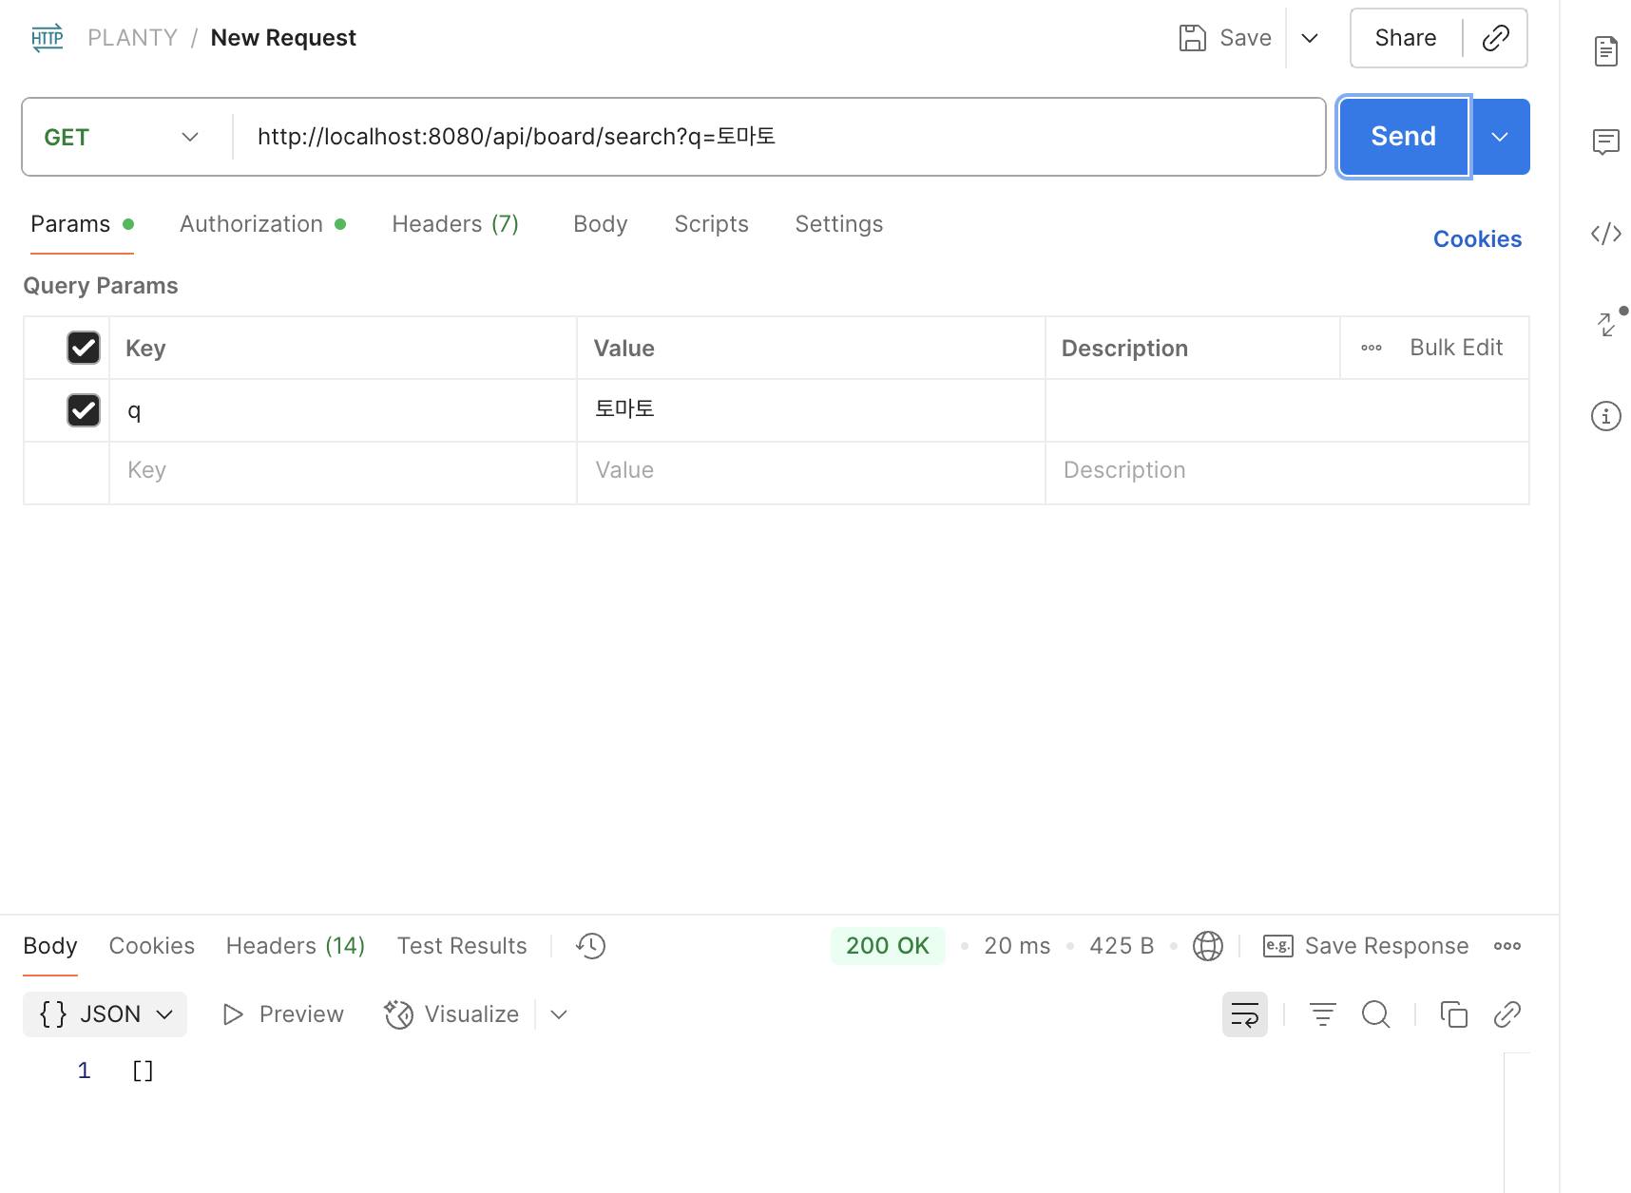The height and width of the screenshot is (1193, 1631).
Task: Open query params more options dots
Action: coord(1372,348)
